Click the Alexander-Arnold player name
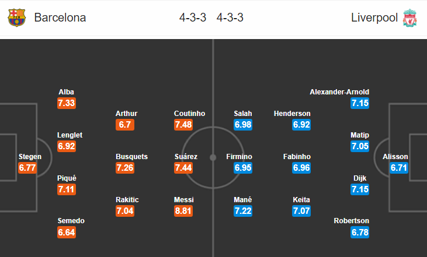 339,92
